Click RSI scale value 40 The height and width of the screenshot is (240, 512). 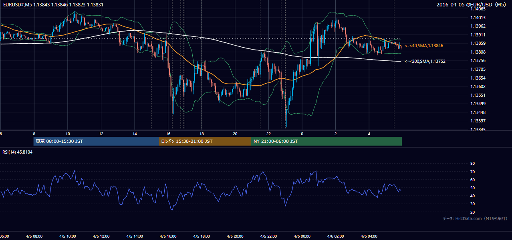coord(472,196)
